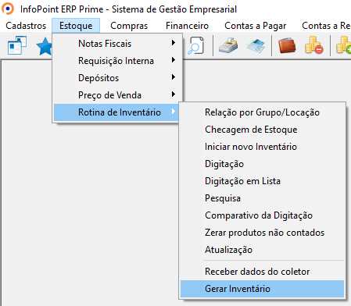Open the Cadastros menu
The image size is (351, 306).
[26, 26]
